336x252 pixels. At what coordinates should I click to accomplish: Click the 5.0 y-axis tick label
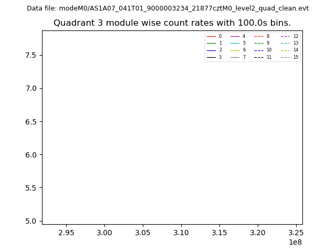31,221
